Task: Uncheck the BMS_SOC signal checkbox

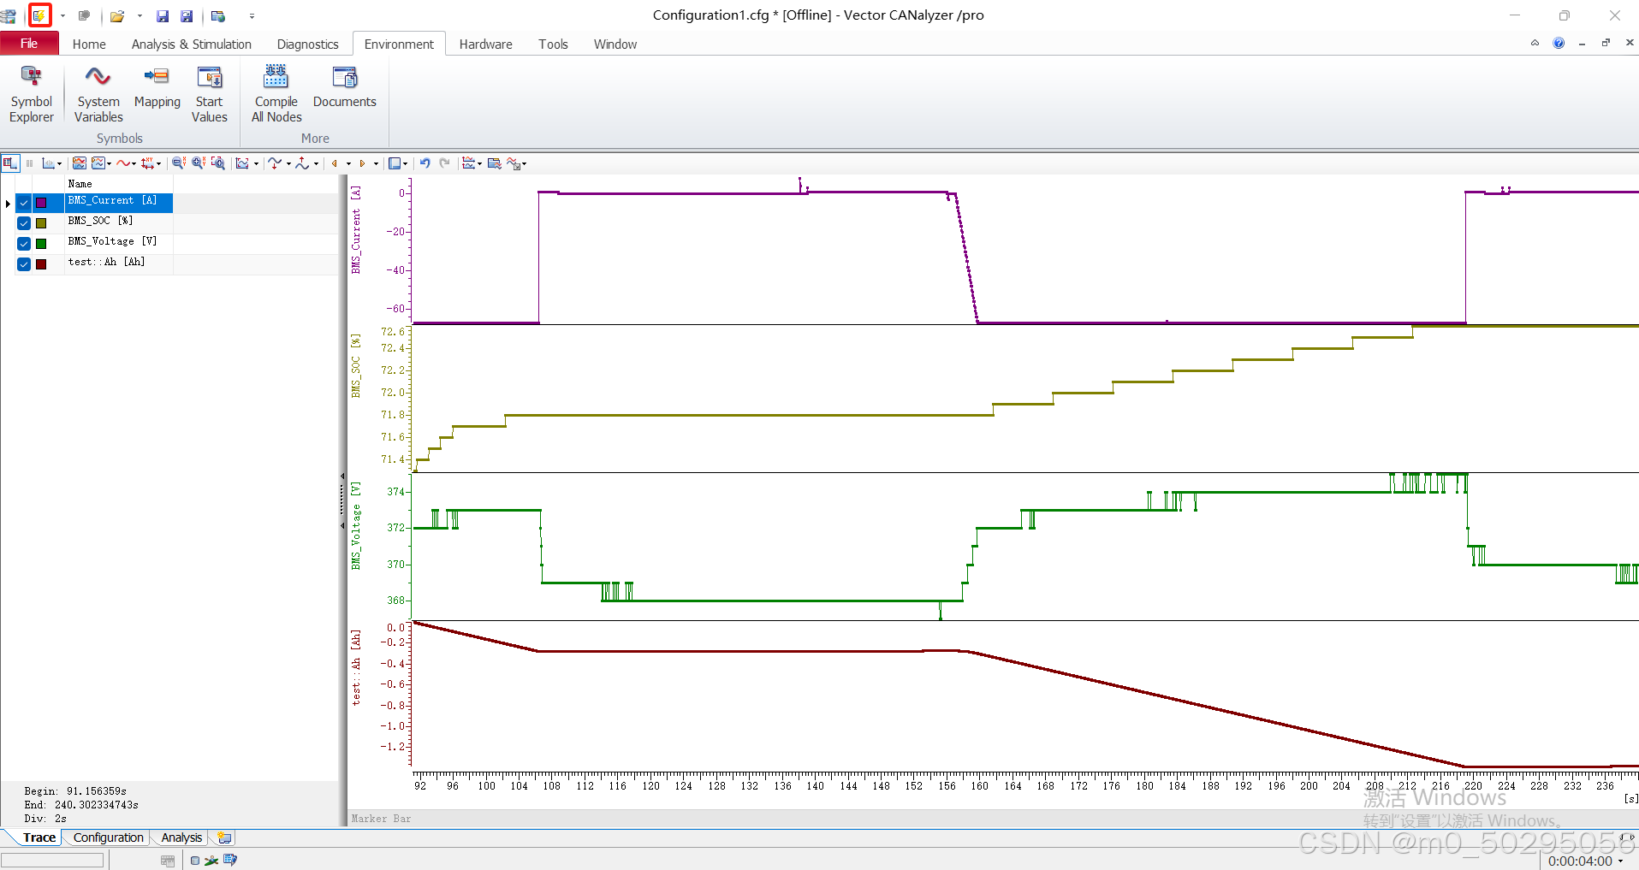Action: [24, 223]
